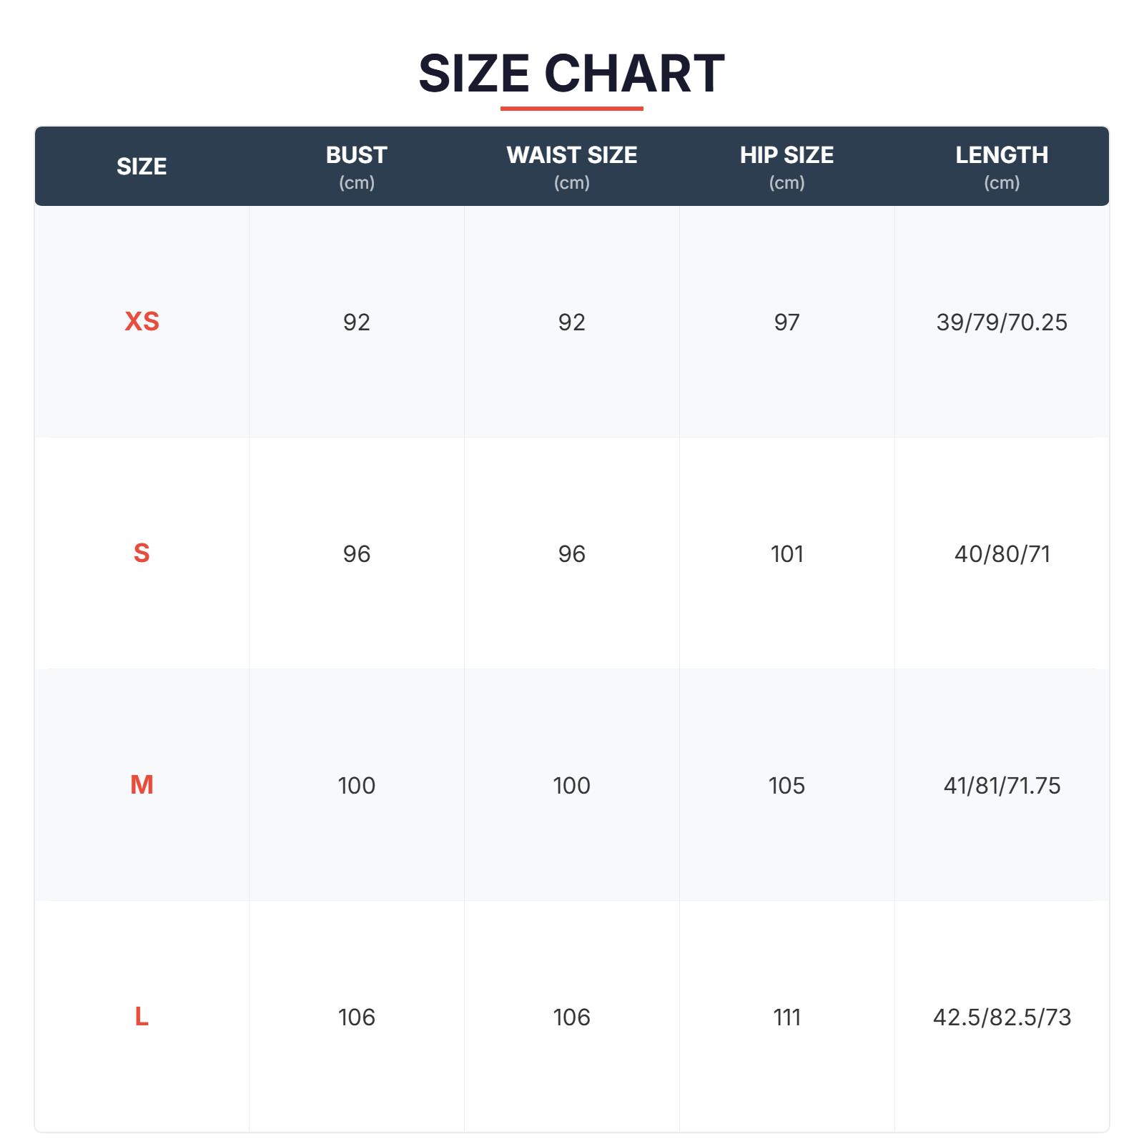Click the hip size value 105

click(786, 786)
